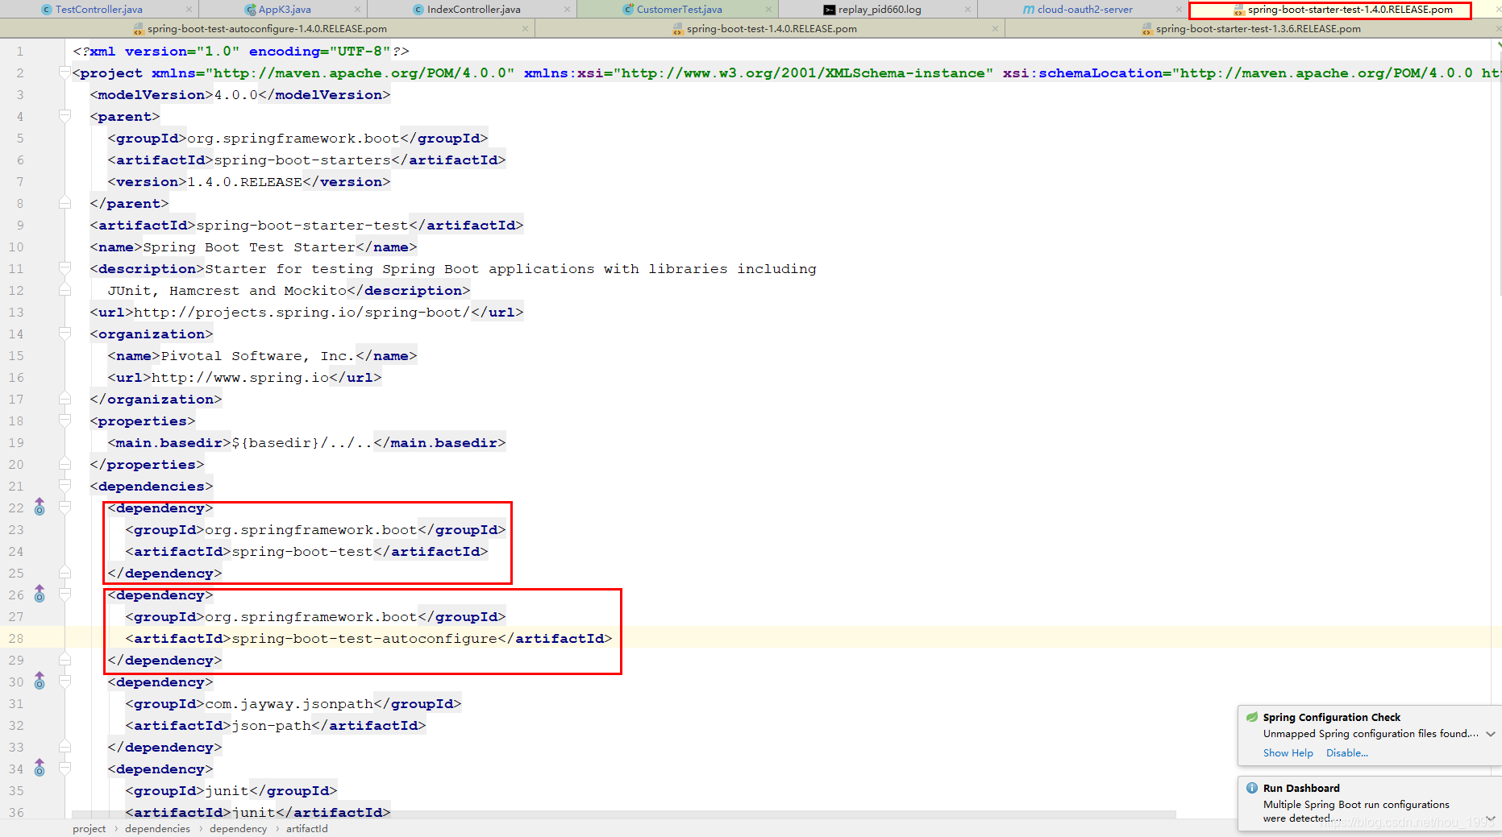Close the IndexController.java tab

pyautogui.click(x=568, y=10)
